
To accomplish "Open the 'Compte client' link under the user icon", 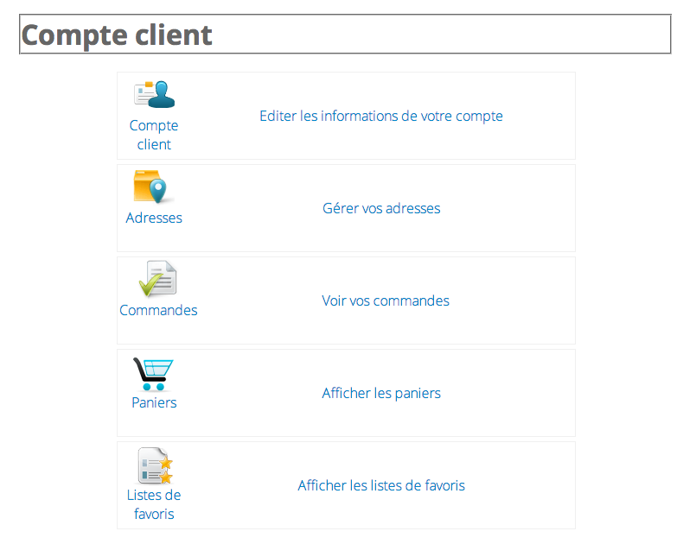I will [x=154, y=135].
